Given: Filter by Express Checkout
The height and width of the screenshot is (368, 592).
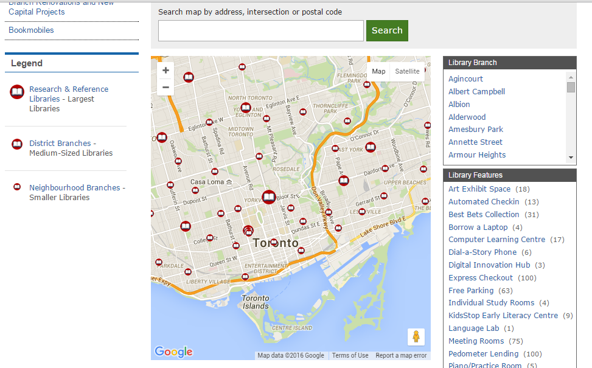Looking at the screenshot, I should point(481,278).
